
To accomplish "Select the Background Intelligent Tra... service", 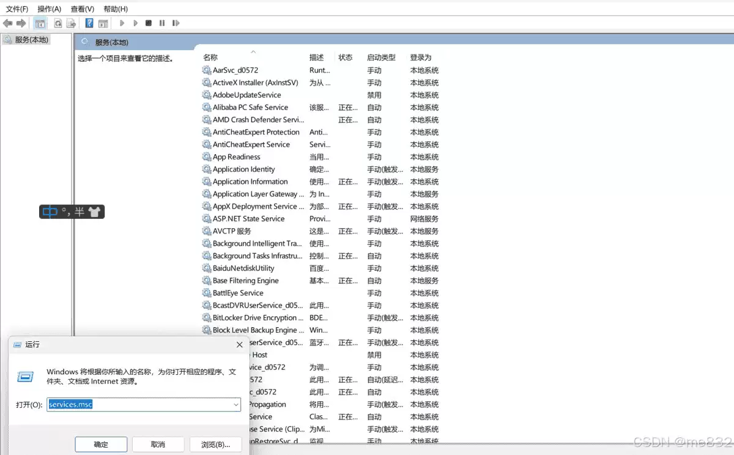I will 258,243.
